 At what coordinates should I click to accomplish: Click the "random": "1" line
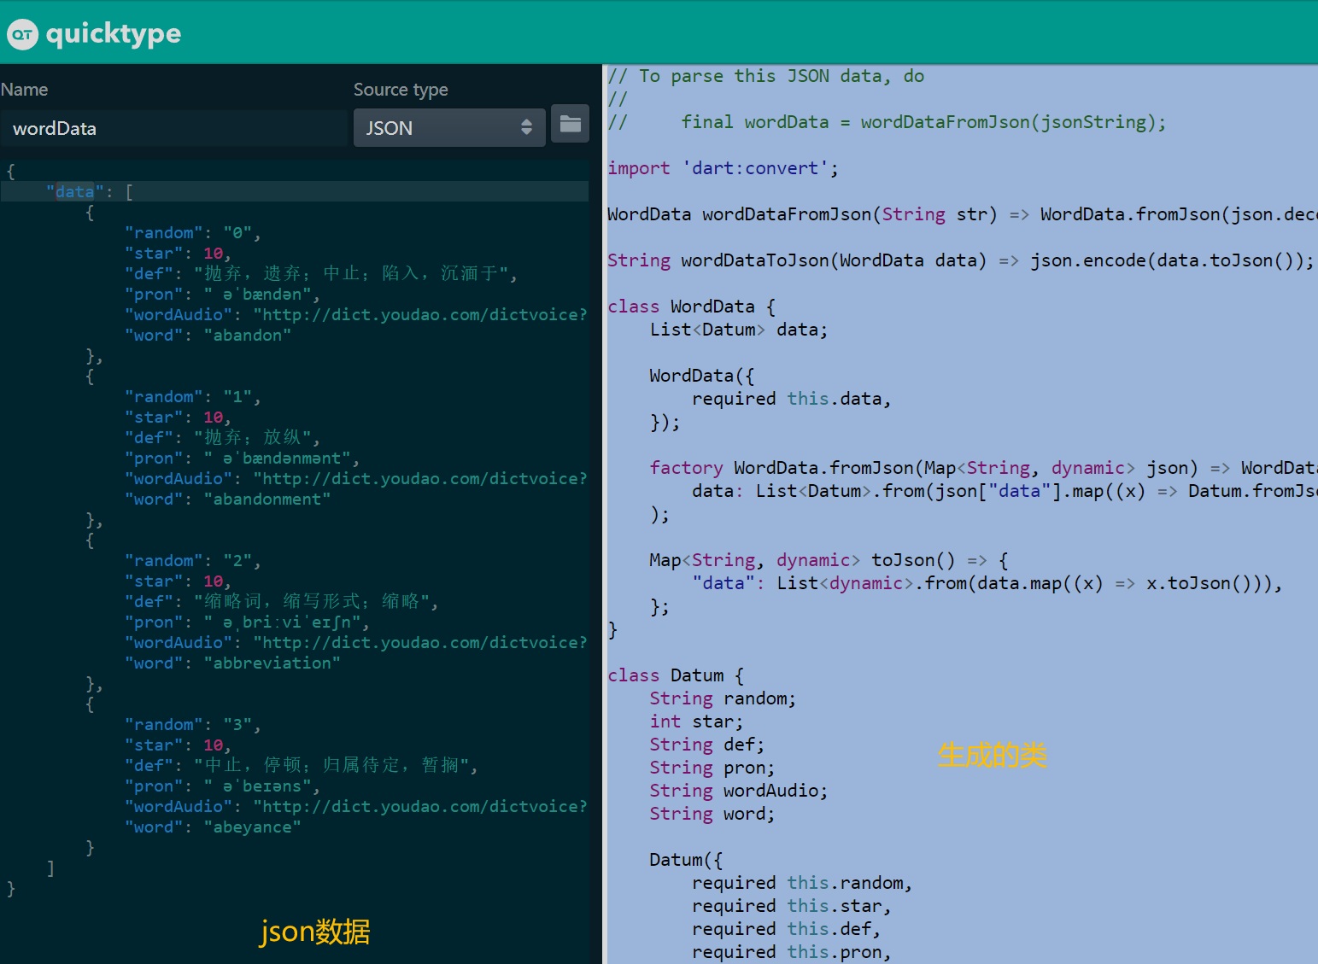[193, 396]
